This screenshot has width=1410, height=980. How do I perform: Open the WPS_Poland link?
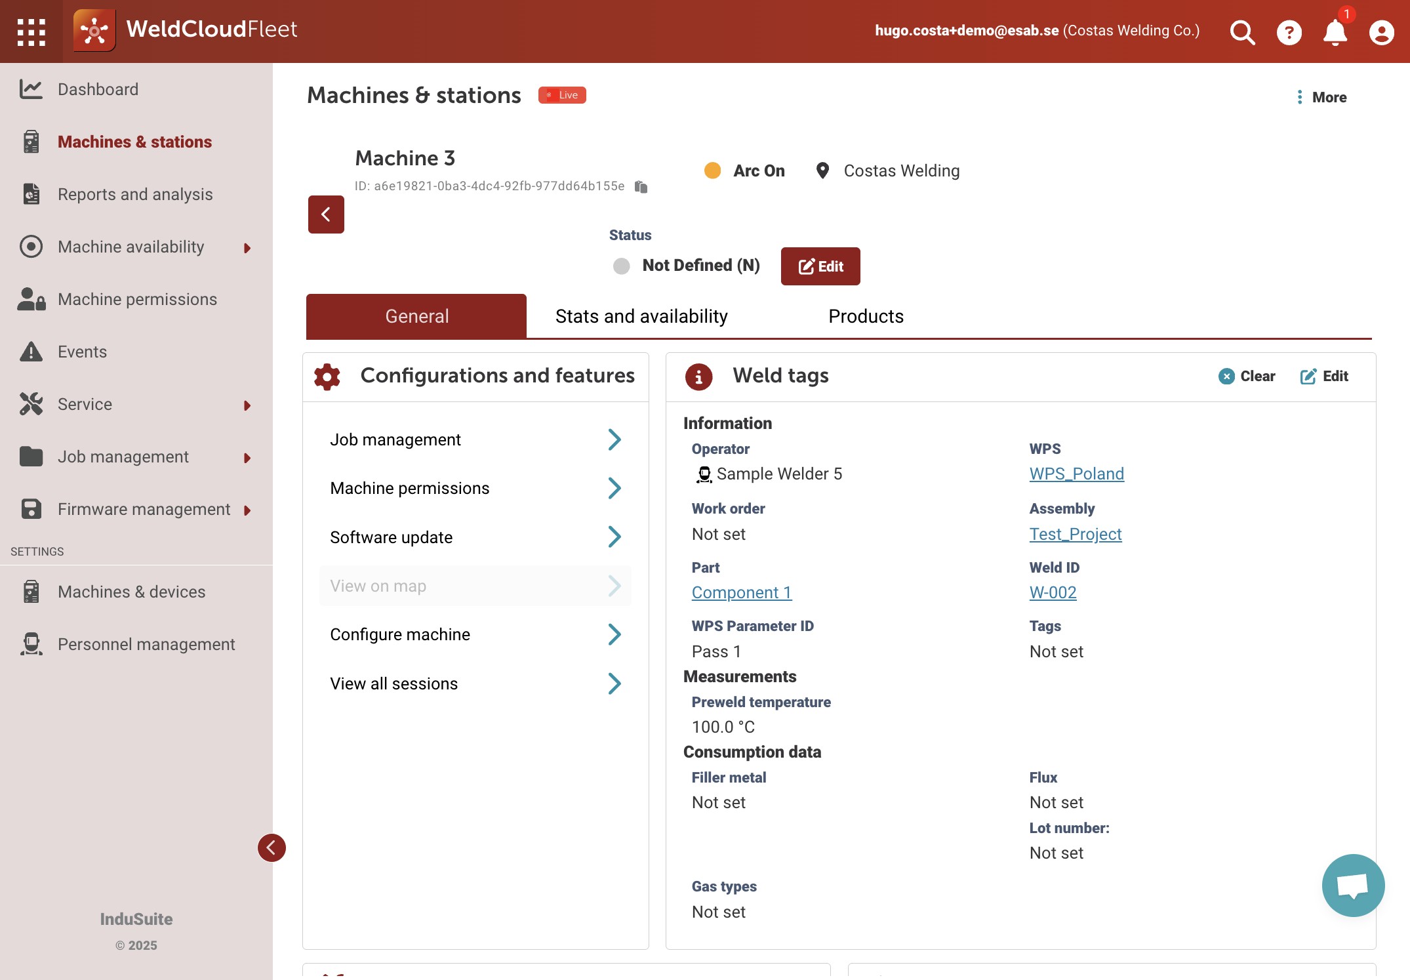pos(1076,474)
